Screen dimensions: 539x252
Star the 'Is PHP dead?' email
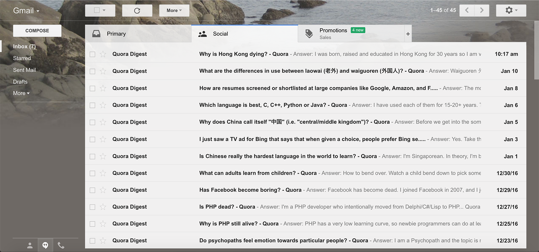[103, 207]
